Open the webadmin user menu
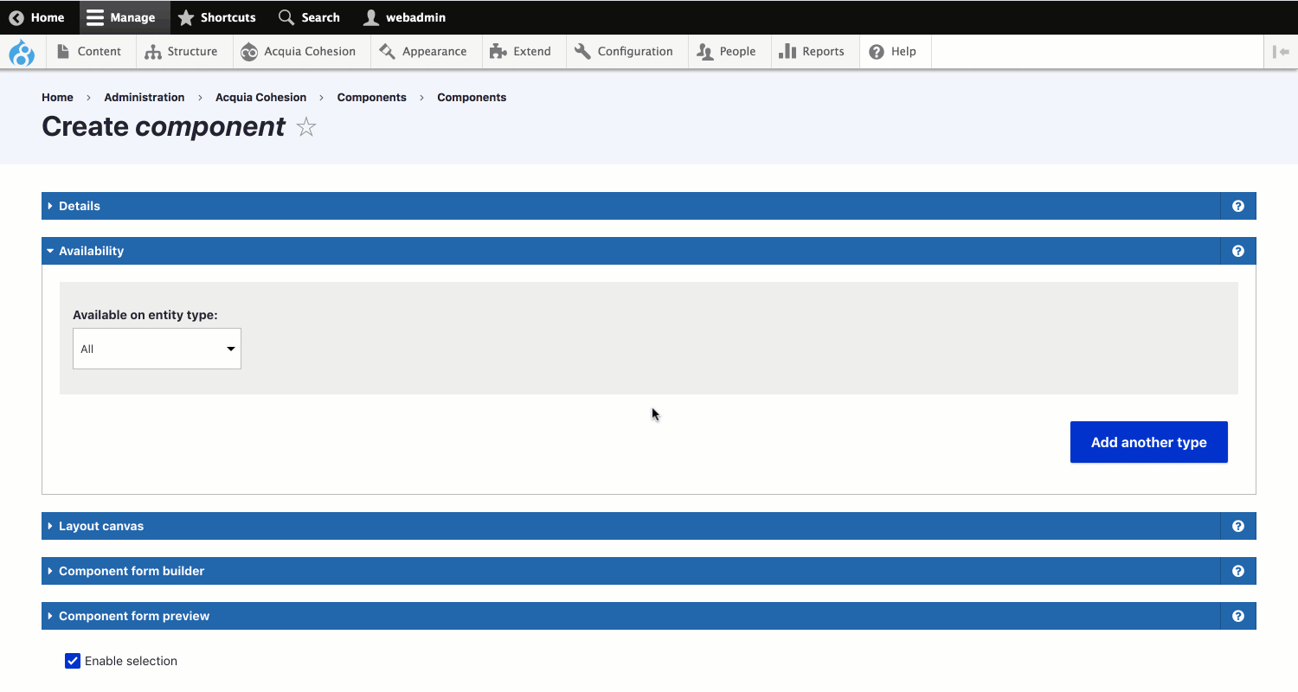This screenshot has width=1298, height=692. pyautogui.click(x=405, y=17)
